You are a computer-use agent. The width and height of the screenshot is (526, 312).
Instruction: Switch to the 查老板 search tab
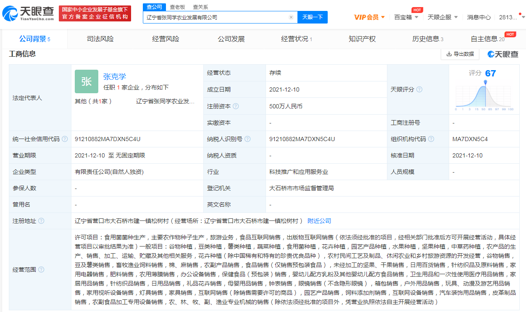pos(177,7)
